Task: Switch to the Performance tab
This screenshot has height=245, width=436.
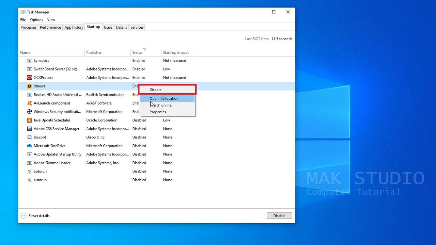Action: tap(50, 27)
